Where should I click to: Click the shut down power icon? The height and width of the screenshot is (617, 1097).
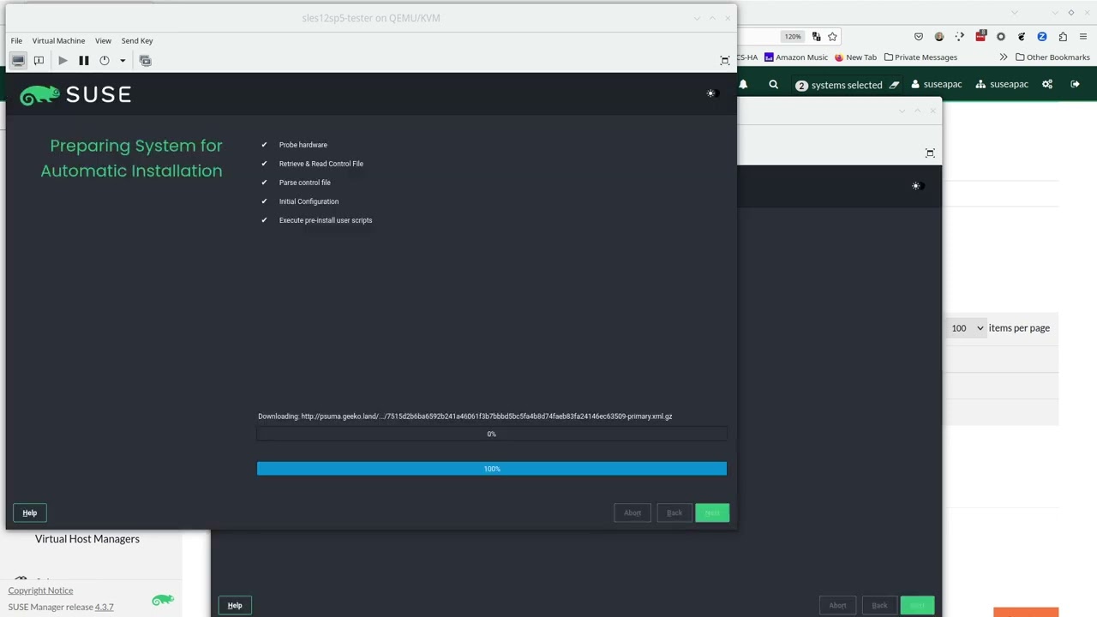point(105,60)
